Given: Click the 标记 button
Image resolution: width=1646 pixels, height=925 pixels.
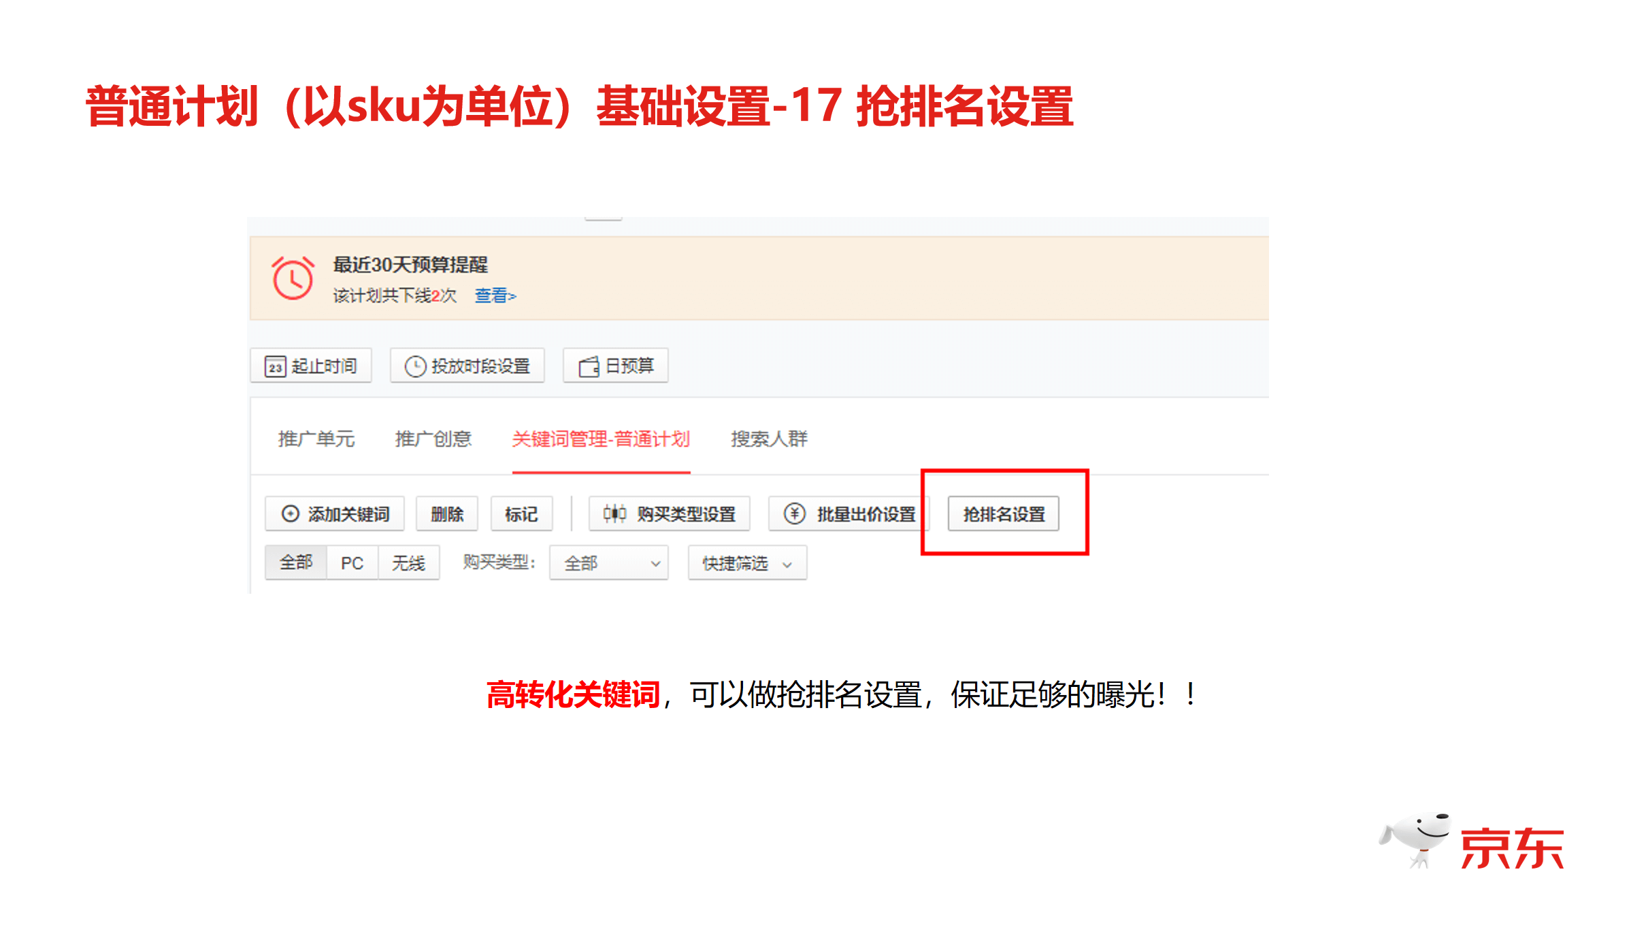Looking at the screenshot, I should [x=521, y=514].
